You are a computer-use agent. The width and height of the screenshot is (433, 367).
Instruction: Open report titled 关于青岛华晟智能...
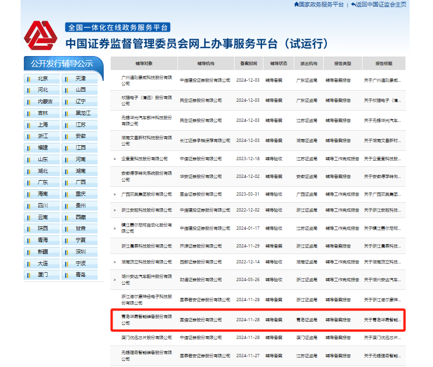pos(383,320)
